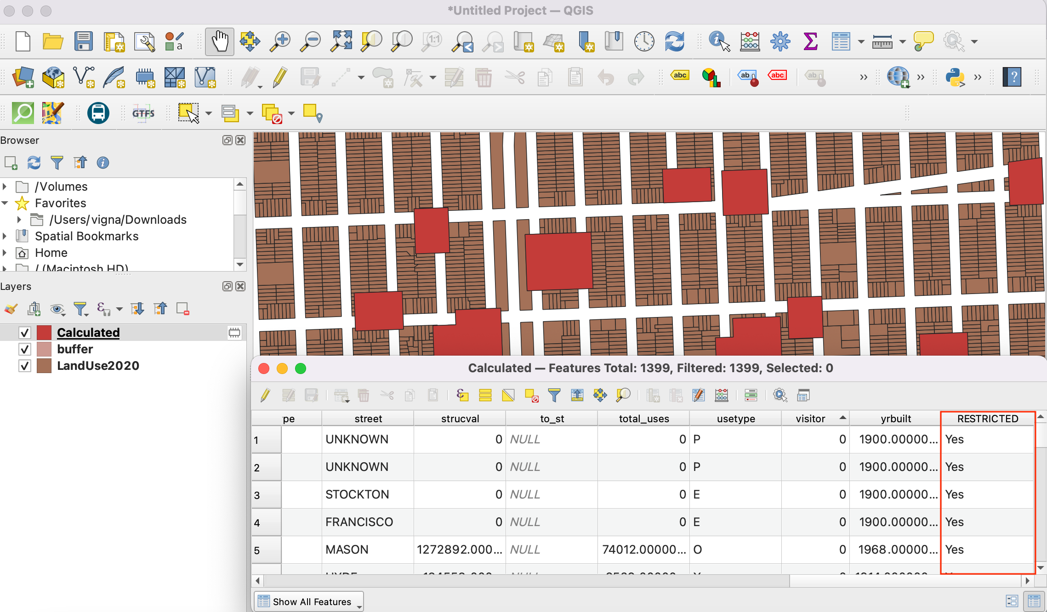1047x612 pixels.
Task: Hide the LandUse2020 layer via checkbox
Action: (25, 366)
